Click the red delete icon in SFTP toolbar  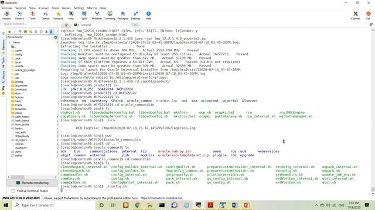[x=41, y=32]
